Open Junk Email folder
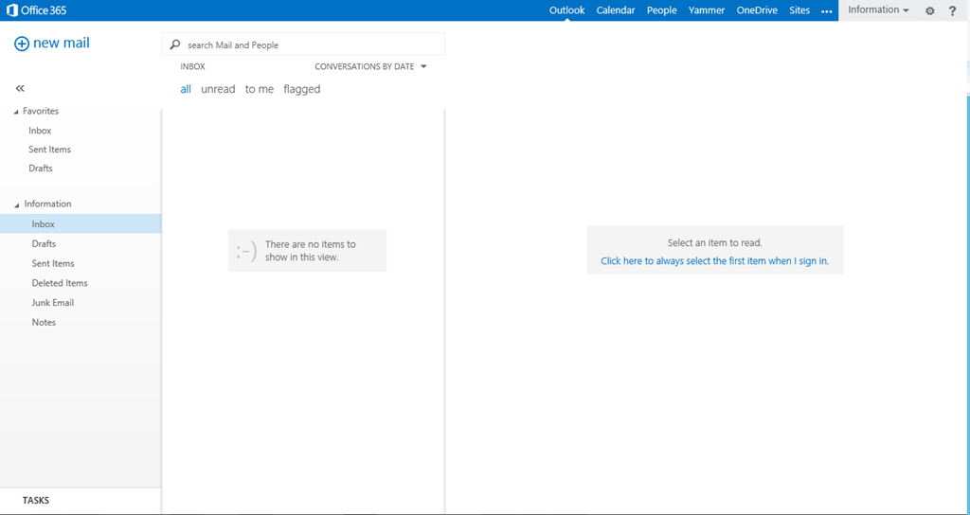This screenshot has width=970, height=515. pos(53,303)
